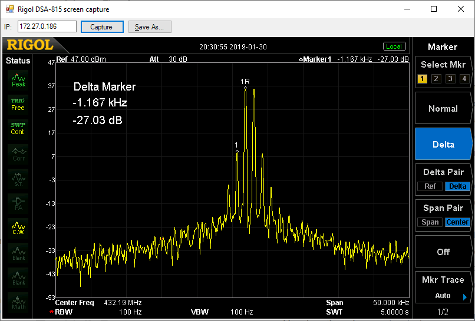Click the Status panel header
The image size is (475, 321).
tap(18, 61)
